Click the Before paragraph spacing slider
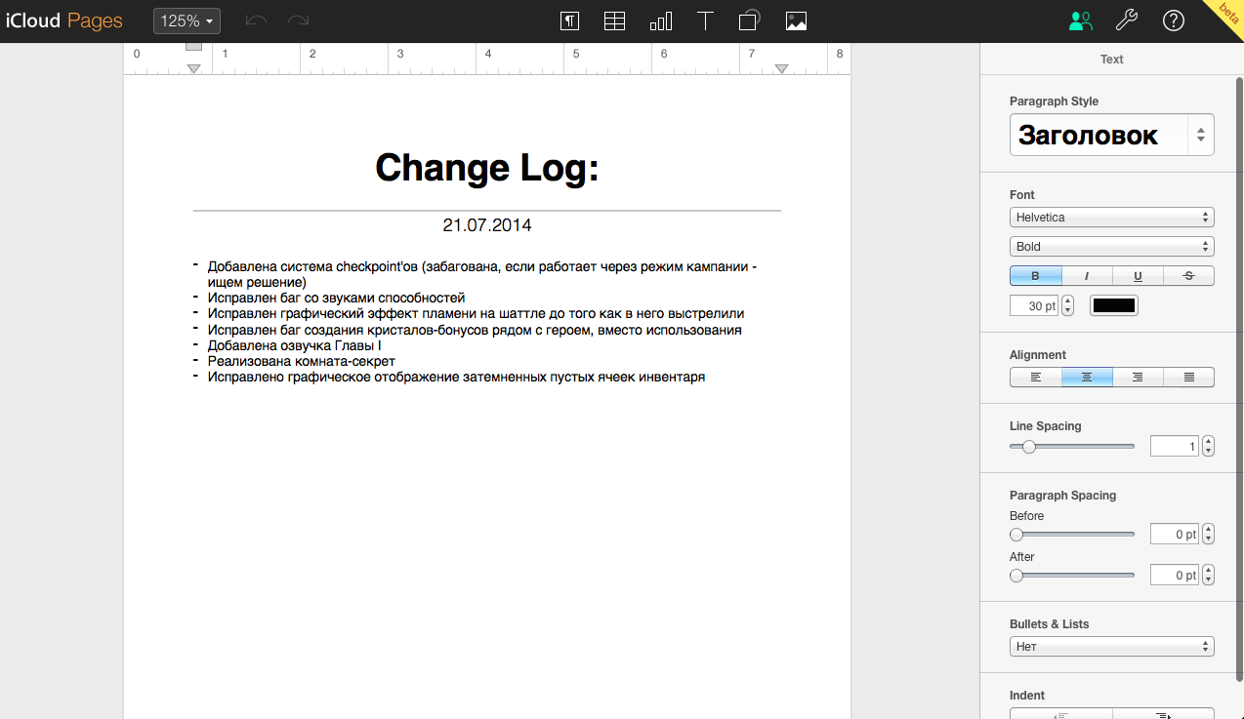Viewport: 1244px width, 719px height. pos(1072,535)
